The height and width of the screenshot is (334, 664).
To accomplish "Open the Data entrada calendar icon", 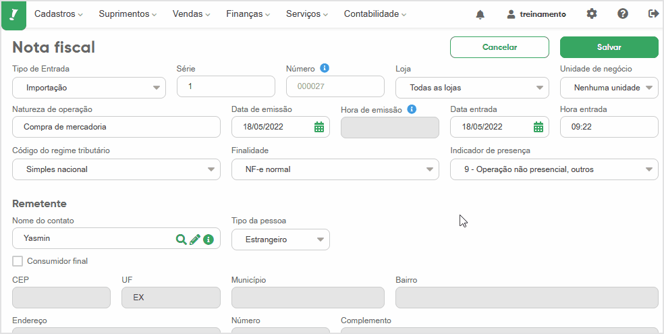I will point(538,127).
